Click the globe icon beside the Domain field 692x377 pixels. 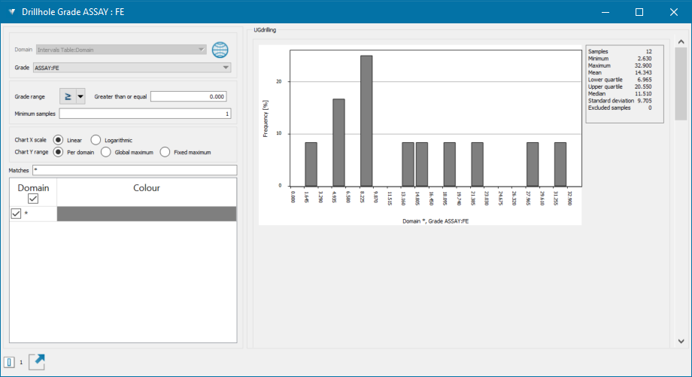pyautogui.click(x=220, y=50)
